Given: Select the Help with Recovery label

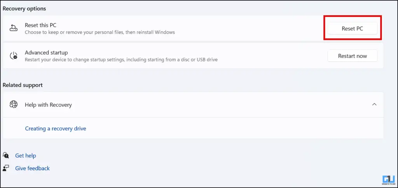Looking at the screenshot, I should click(x=48, y=105).
